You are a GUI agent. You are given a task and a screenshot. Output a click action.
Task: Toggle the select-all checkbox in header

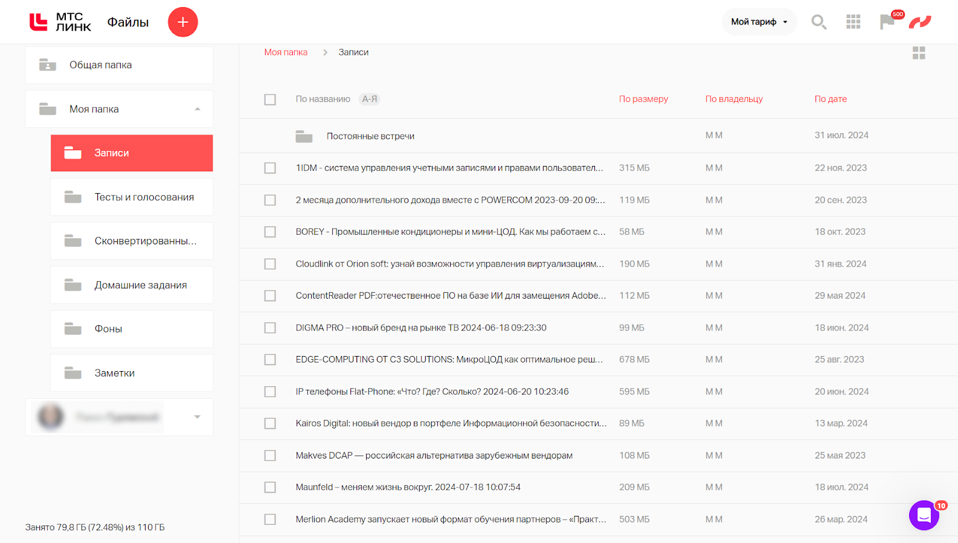click(270, 100)
